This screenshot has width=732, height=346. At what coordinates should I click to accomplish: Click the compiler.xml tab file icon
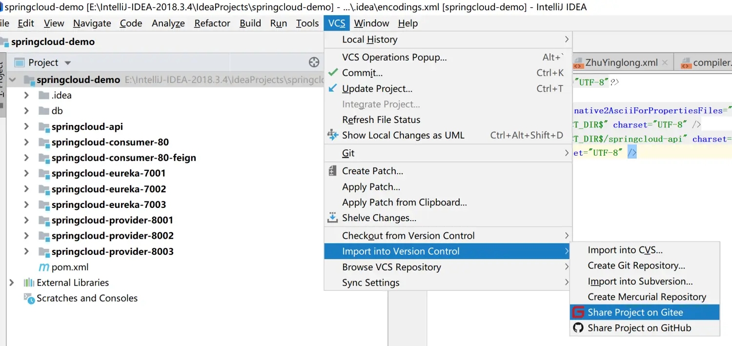click(x=686, y=63)
